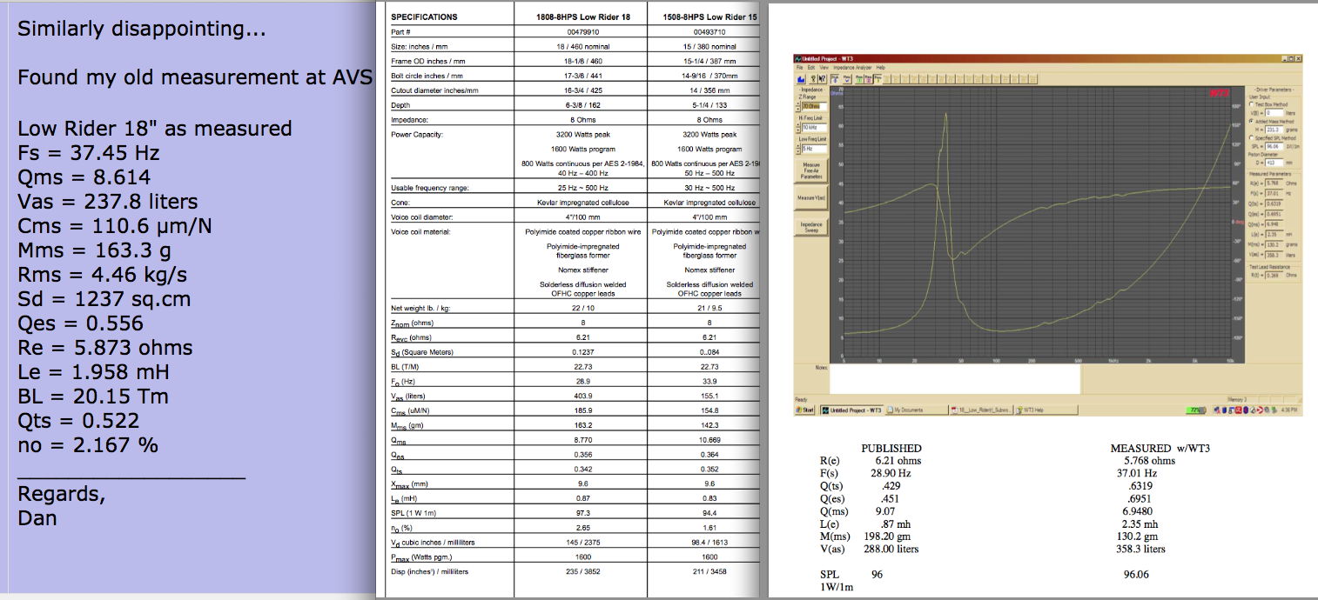1318x600 pixels.
Task: Click the Piston Diameter D mm field
Action: point(1274,163)
